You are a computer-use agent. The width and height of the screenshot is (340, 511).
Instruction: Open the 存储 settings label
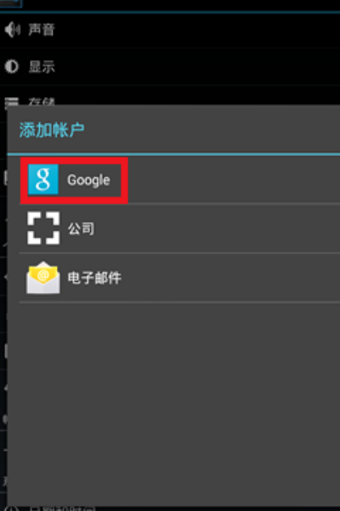[42, 101]
